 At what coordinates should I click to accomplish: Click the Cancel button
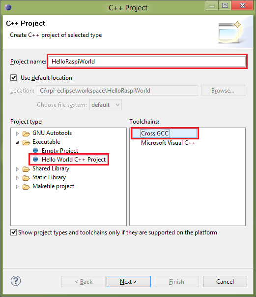(225, 281)
